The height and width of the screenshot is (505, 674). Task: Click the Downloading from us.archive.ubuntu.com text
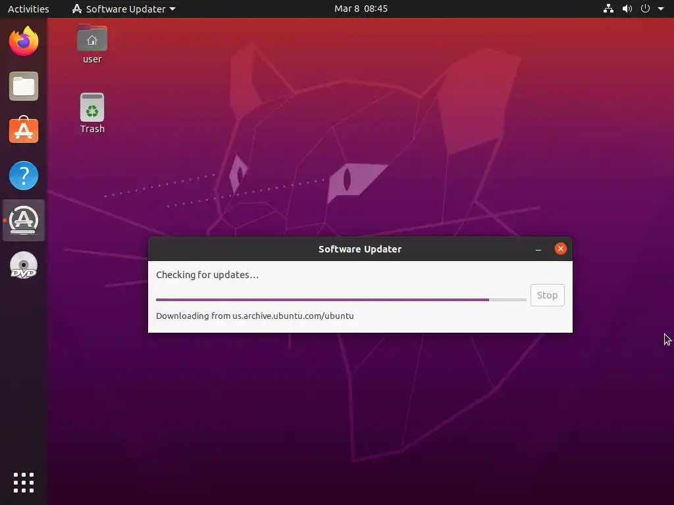(x=255, y=316)
